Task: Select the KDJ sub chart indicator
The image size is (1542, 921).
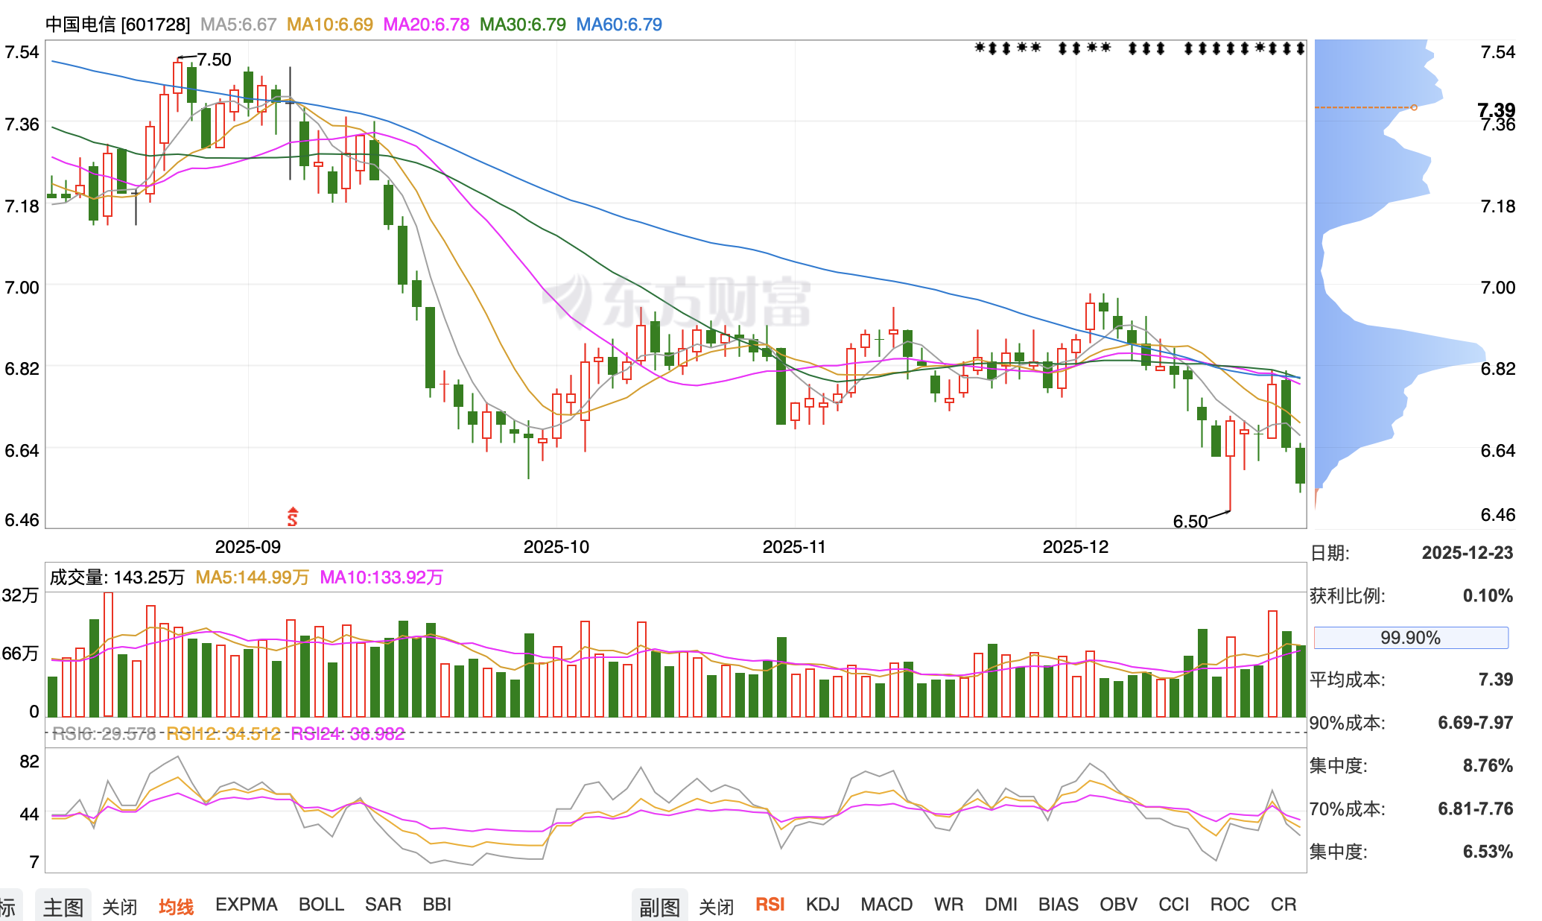Action: (x=822, y=905)
